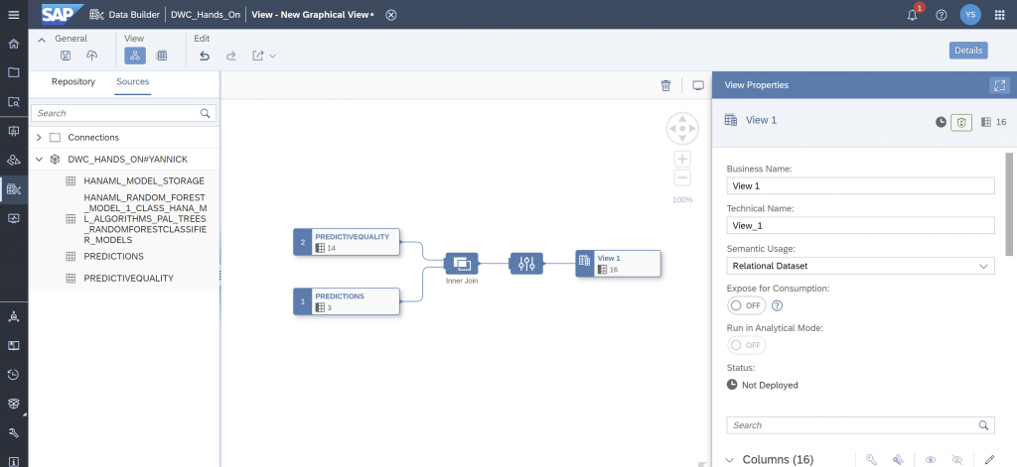Click the SAP logo
The width and height of the screenshot is (1017, 467).
click(x=63, y=14)
